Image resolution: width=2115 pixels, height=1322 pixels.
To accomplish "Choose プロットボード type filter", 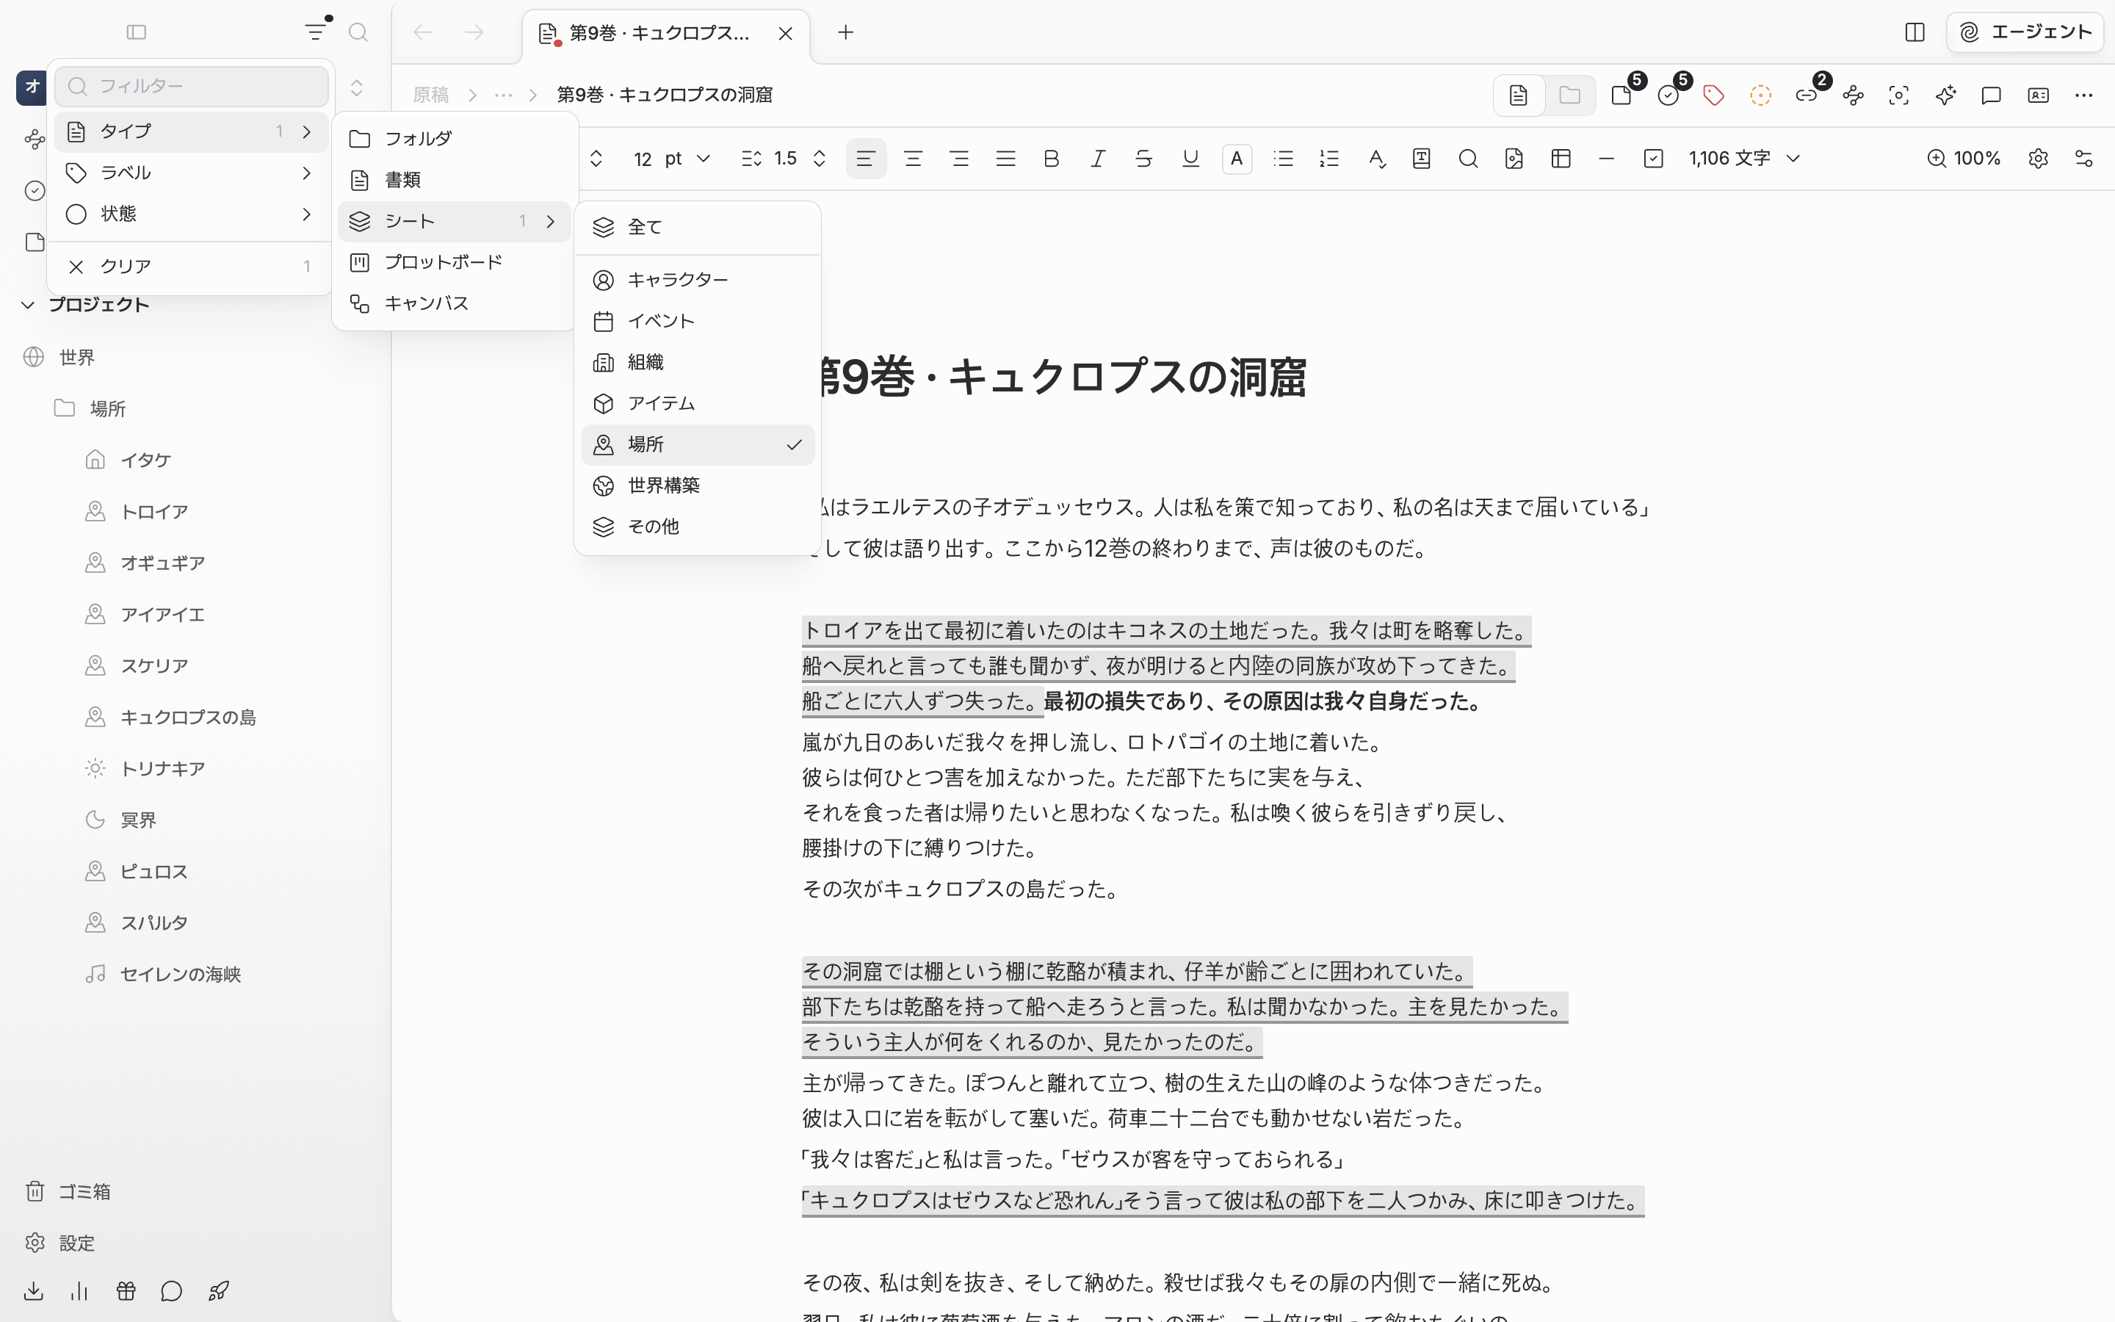I will [455, 262].
